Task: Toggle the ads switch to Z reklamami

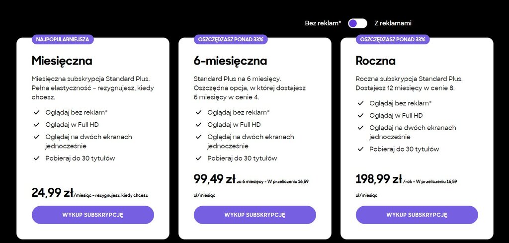Action: click(357, 23)
